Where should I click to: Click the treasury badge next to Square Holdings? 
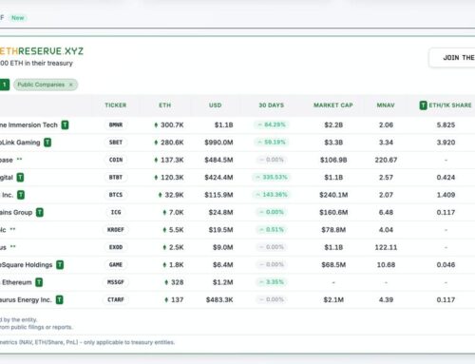point(60,265)
